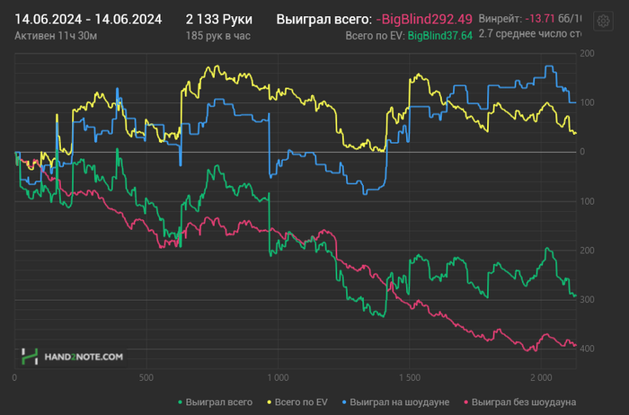The image size is (629, 415).
Task: Click the x-axis label '2 000'
Action: click(x=541, y=377)
